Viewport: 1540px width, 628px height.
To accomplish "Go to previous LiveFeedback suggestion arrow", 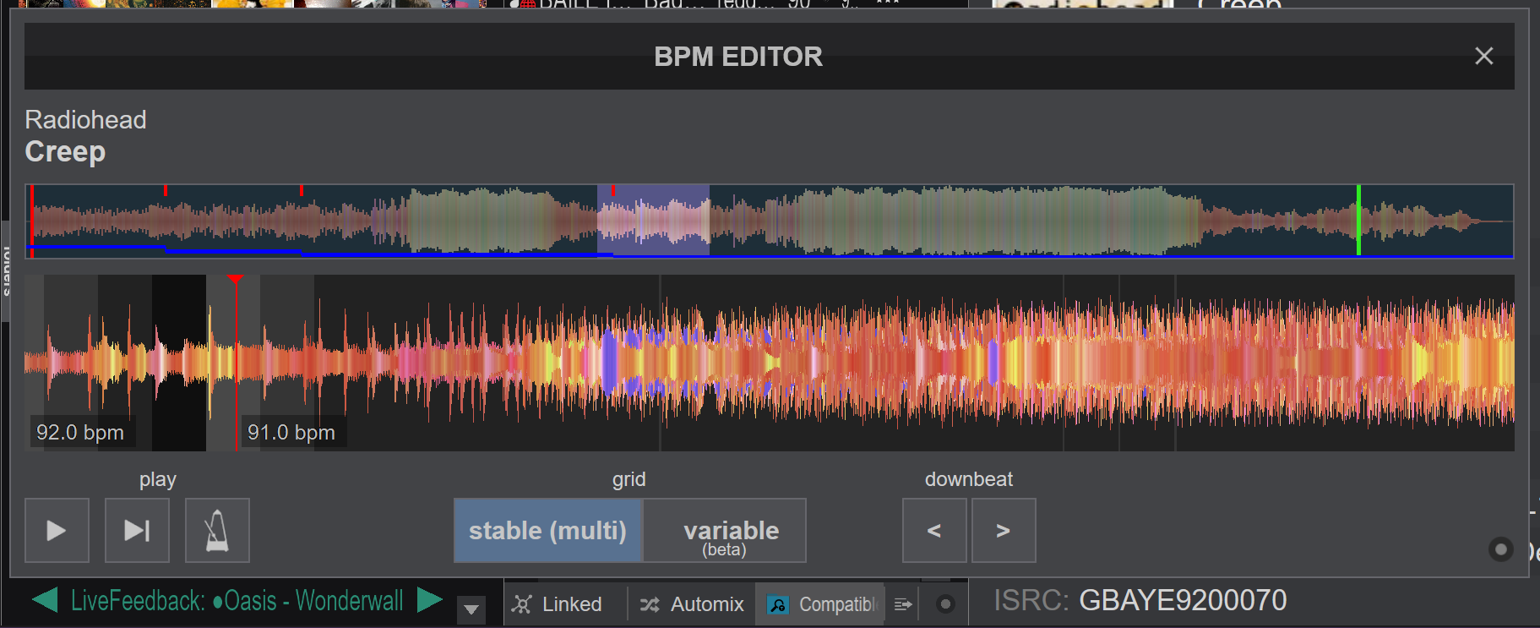I will [x=45, y=600].
